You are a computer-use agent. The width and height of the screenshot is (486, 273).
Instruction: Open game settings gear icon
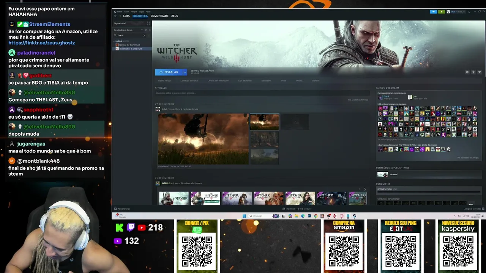467,72
